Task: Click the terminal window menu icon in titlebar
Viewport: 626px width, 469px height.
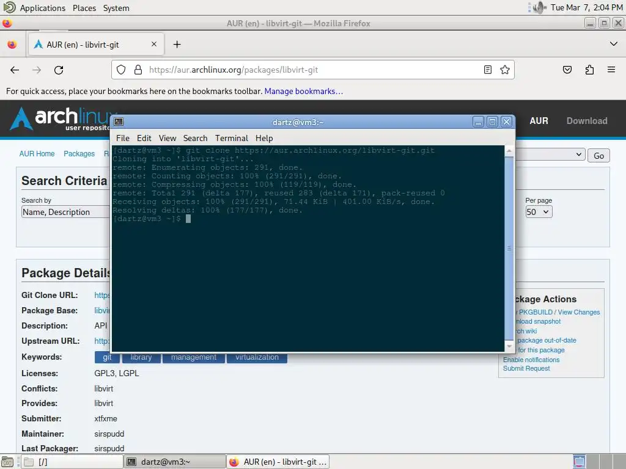Action: 118,122
